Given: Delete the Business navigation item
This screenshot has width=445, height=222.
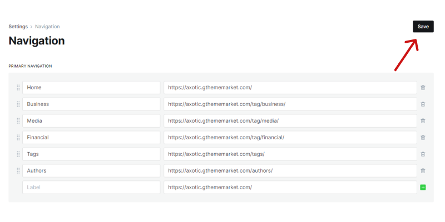Looking at the screenshot, I should 423,104.
